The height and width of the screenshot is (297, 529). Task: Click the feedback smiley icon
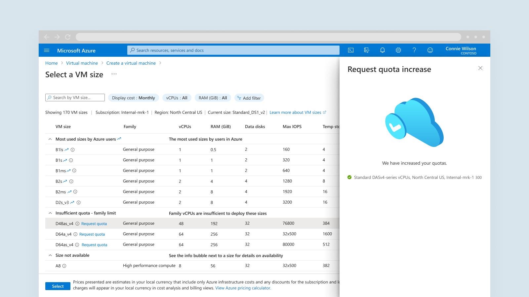430,50
